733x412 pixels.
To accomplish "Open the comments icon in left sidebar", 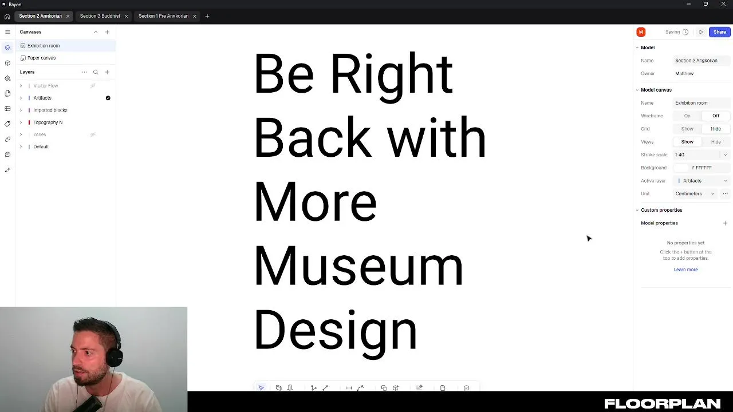I will 7,154.
